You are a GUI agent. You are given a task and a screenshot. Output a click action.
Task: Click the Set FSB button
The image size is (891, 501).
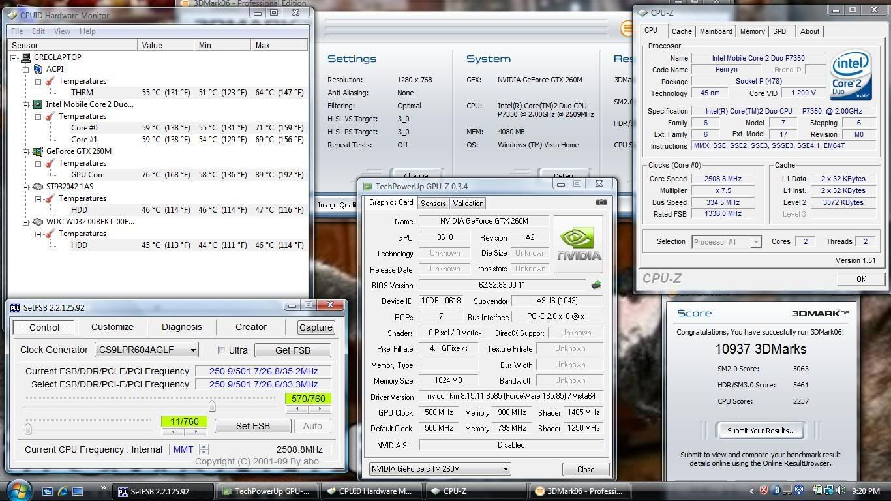point(253,426)
